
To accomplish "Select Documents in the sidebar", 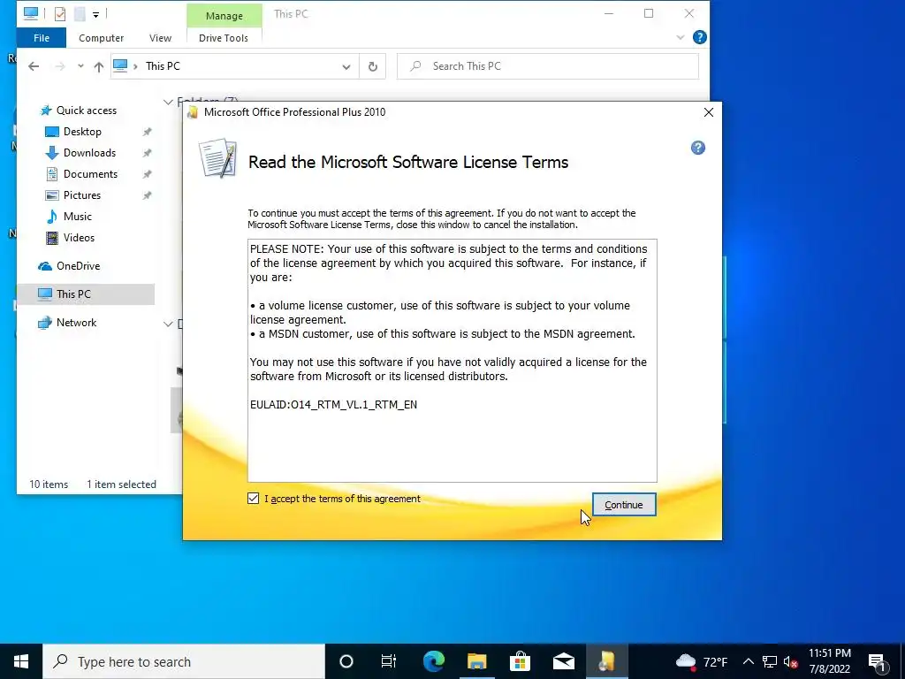I will [90, 174].
